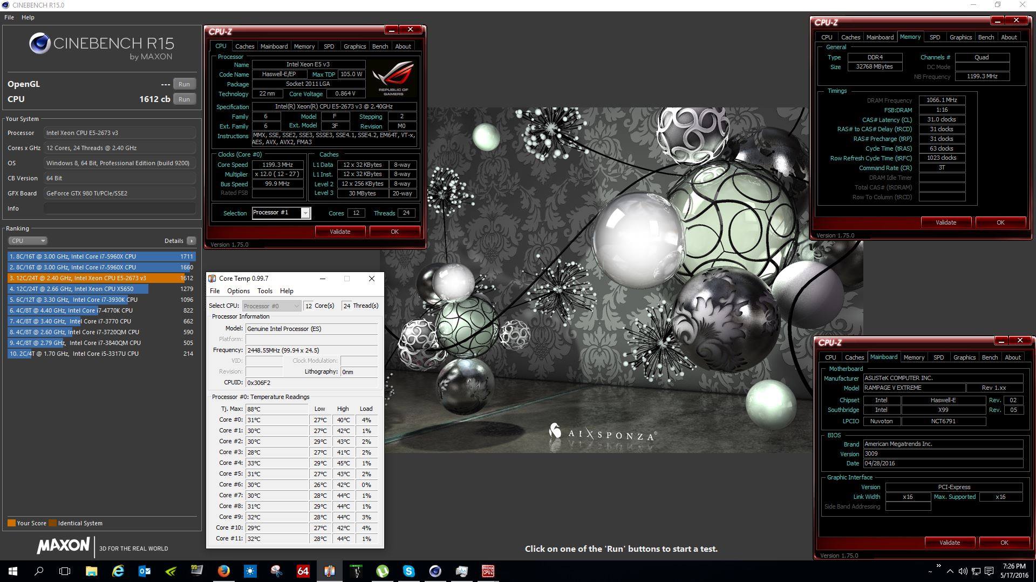Open Mainboard tab in CPU-Z CPU window
The width and height of the screenshot is (1036, 582).
[x=274, y=46]
